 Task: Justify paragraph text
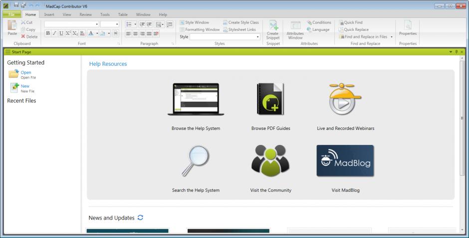[x=149, y=34]
